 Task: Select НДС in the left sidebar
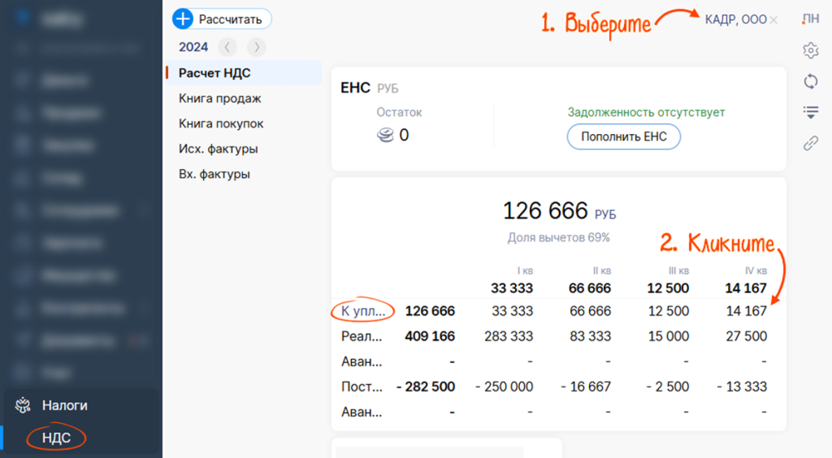click(x=57, y=439)
